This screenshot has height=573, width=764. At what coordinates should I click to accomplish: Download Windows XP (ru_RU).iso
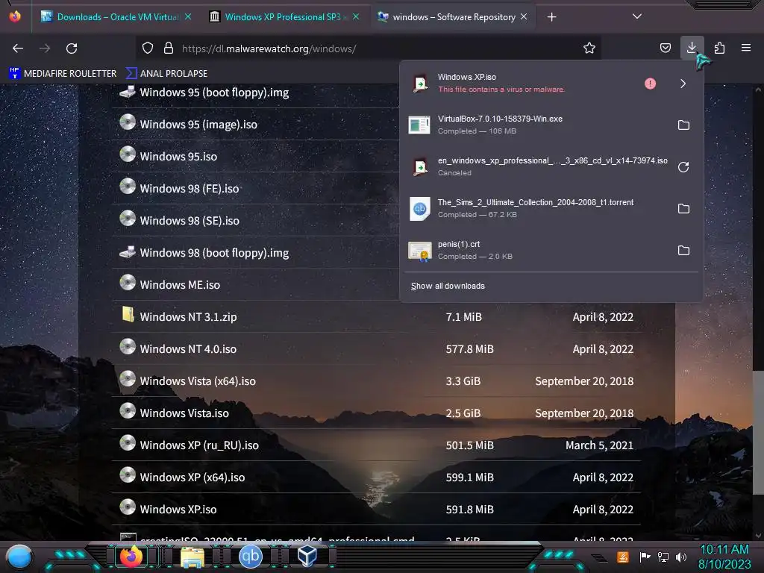click(198, 445)
